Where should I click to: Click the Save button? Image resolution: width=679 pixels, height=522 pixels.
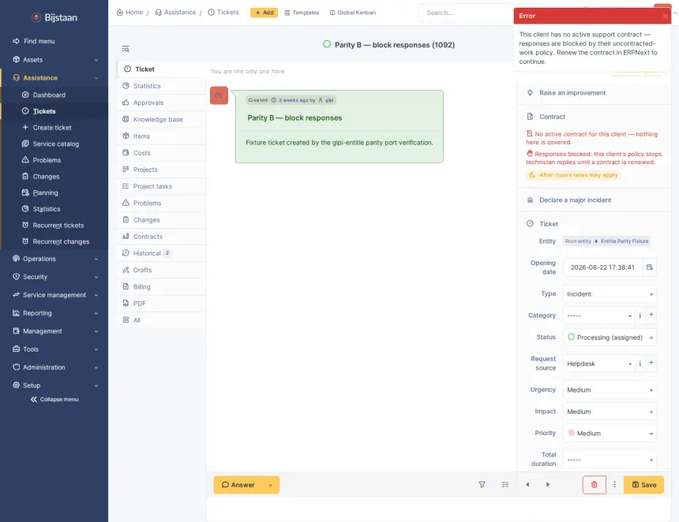click(644, 485)
